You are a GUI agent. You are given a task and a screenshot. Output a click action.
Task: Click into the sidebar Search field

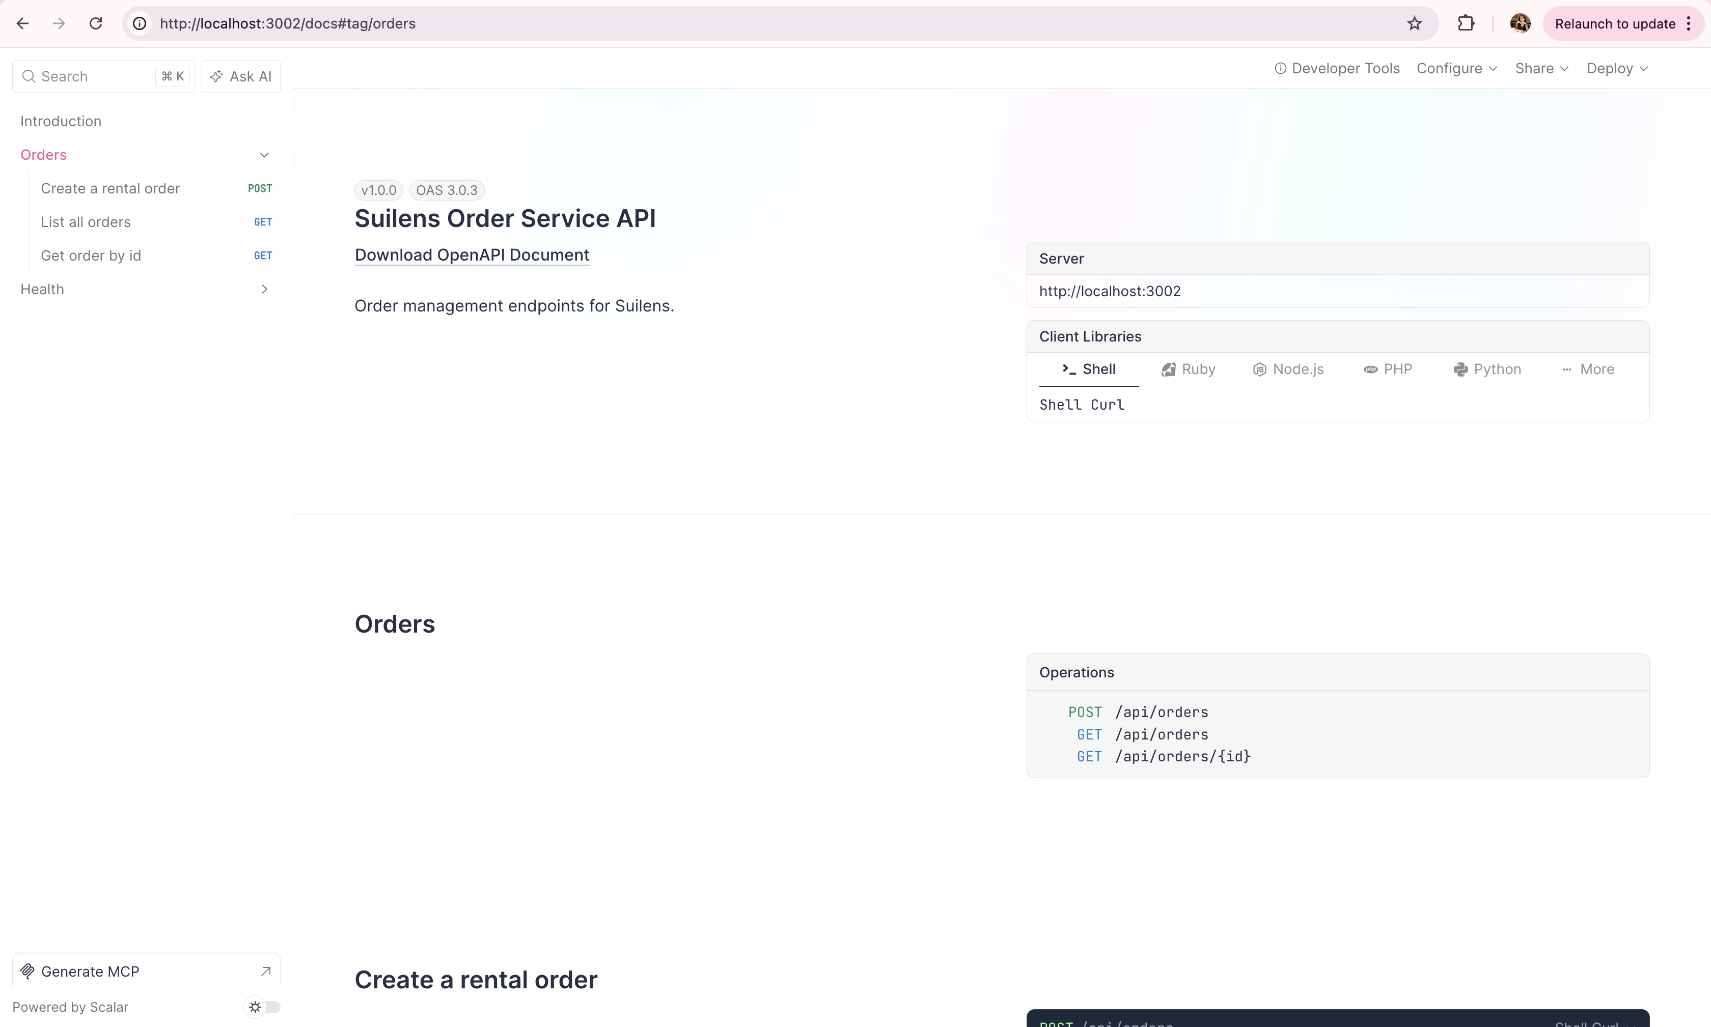(90, 76)
